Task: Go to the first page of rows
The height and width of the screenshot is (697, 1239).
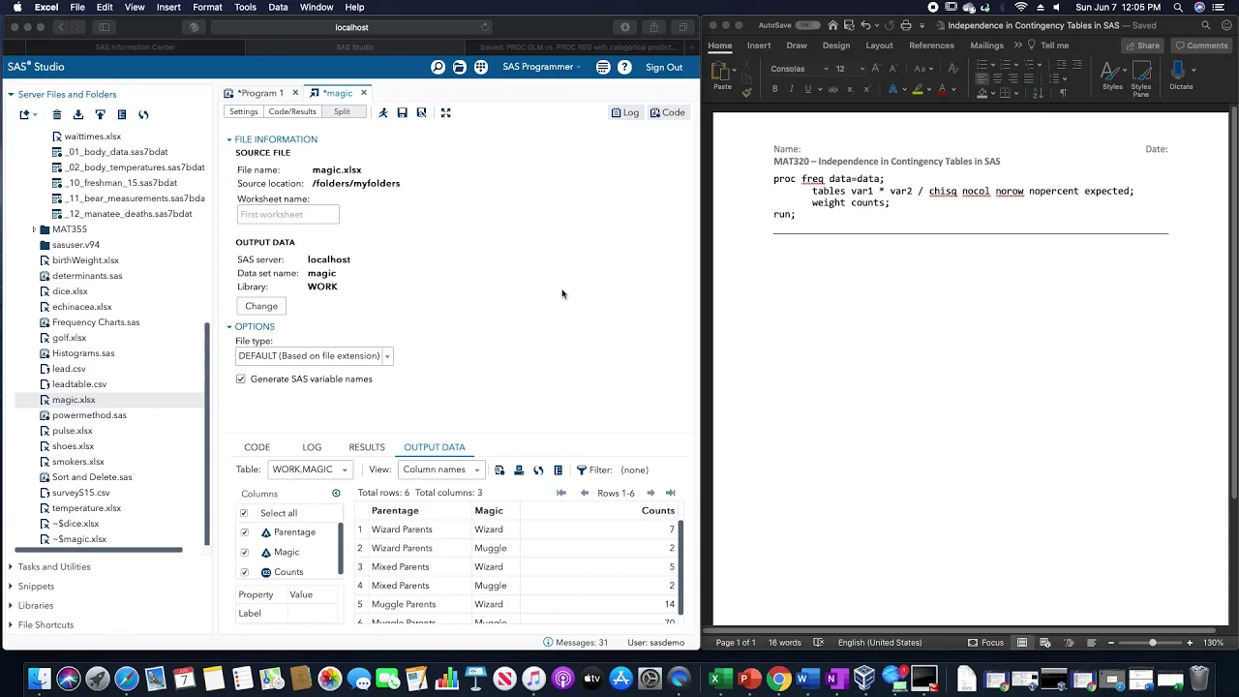Action: tap(561, 493)
